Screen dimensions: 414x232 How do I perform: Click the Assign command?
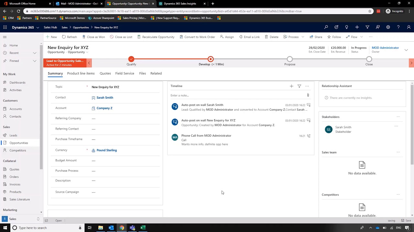click(227, 37)
